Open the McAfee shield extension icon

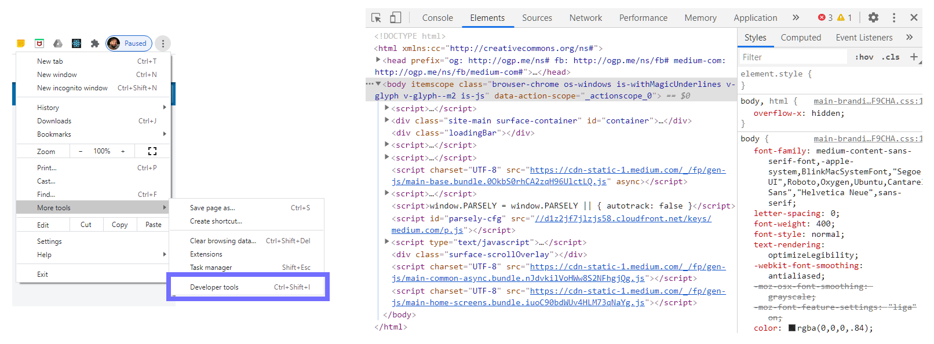pyautogui.click(x=39, y=43)
